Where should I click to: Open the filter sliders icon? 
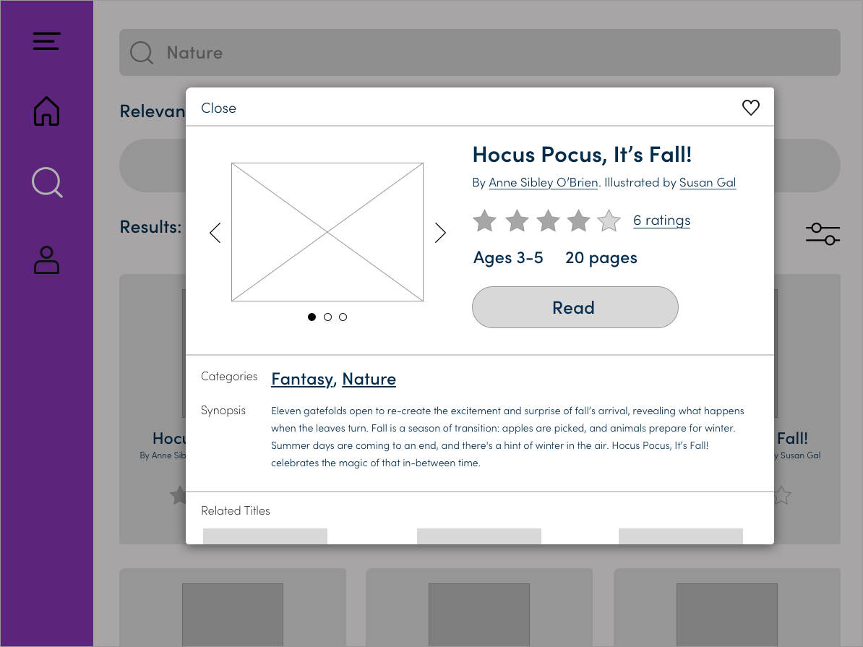click(823, 233)
